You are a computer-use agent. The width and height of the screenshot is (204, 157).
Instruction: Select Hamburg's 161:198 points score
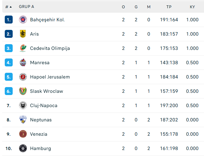[169, 148]
